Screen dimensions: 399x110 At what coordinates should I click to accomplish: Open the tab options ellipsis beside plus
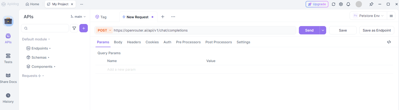[x=173, y=17]
